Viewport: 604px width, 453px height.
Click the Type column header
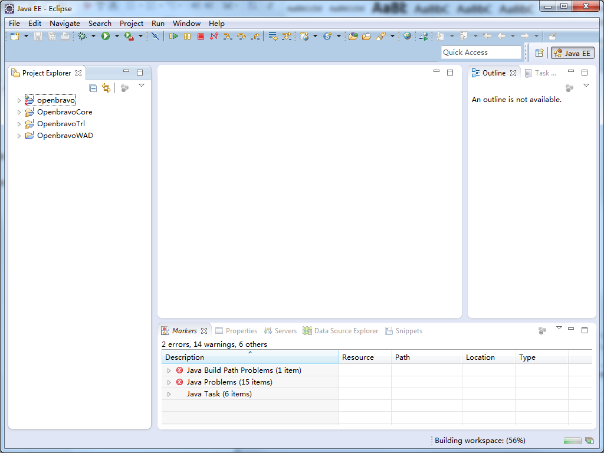[x=541, y=357]
